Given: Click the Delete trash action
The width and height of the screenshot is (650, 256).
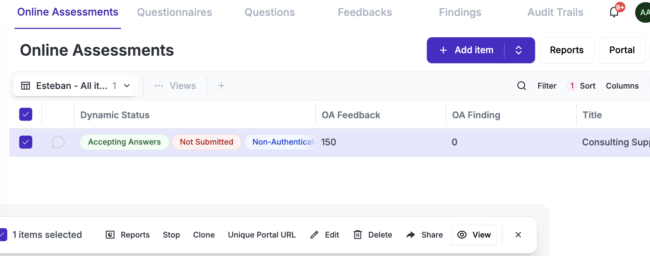Looking at the screenshot, I should [x=373, y=235].
